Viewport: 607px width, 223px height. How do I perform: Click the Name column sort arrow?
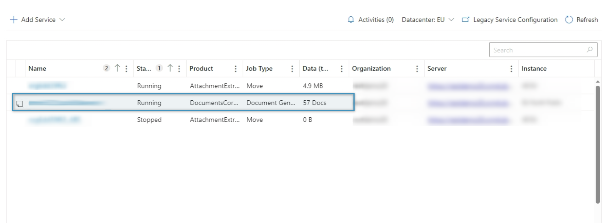[117, 68]
